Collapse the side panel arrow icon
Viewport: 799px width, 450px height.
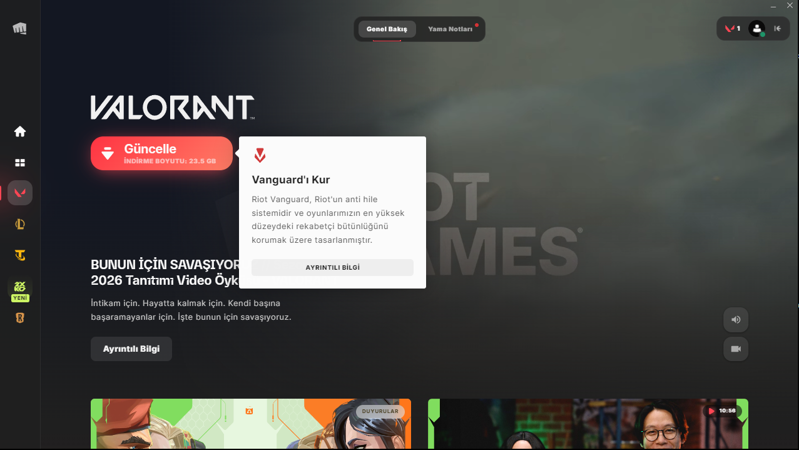coord(778,28)
